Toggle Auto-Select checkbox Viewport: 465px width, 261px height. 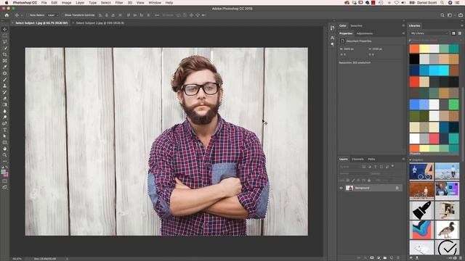[28, 15]
